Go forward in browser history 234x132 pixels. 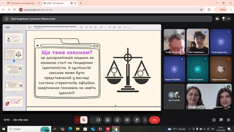click(x=9, y=10)
